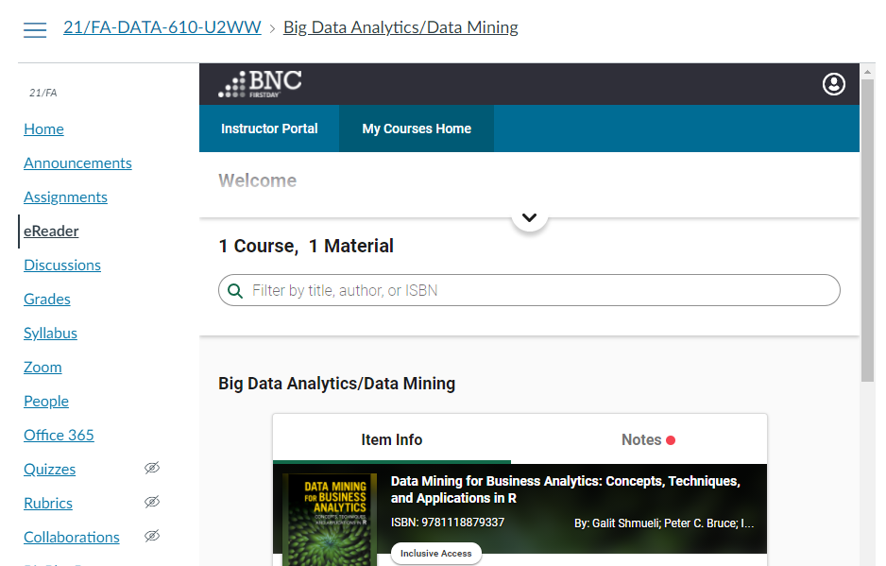The image size is (886, 566).
Task: Click the scrollbar up arrow
Action: [867, 72]
